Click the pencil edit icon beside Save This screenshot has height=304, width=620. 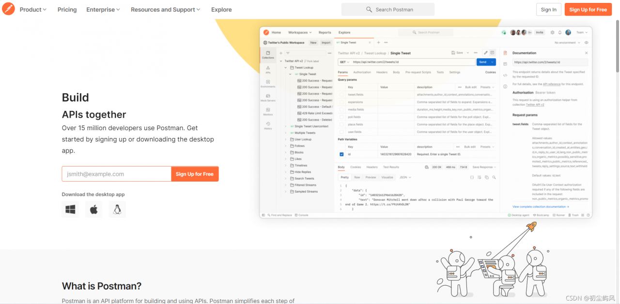486,53
